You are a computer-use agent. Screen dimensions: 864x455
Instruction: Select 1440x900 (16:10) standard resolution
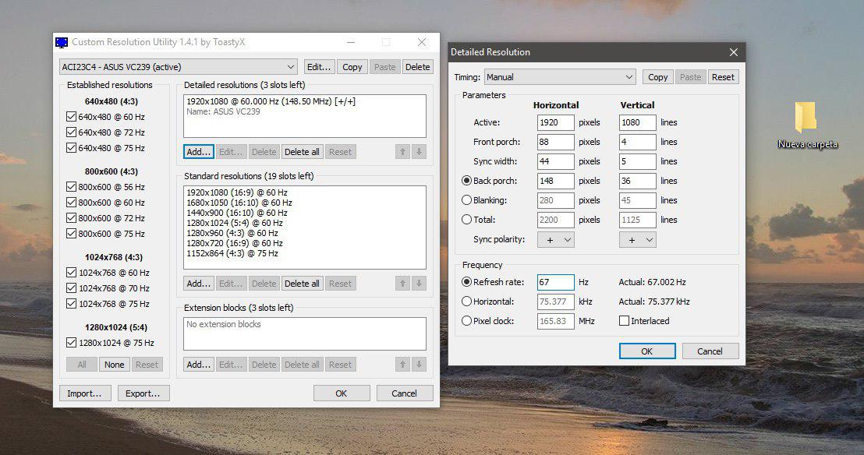[237, 213]
